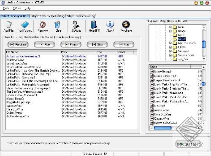Play the previous track
The image size is (211, 156).
point(18,45)
